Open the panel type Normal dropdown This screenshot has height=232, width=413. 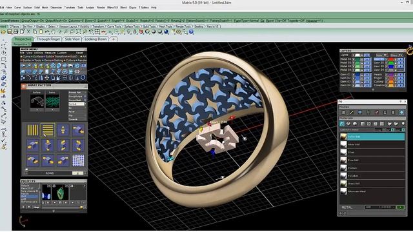tap(77, 104)
